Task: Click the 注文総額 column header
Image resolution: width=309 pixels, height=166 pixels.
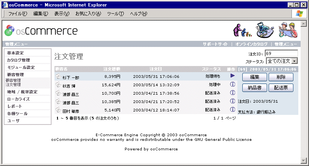Action: pyautogui.click(x=112, y=69)
